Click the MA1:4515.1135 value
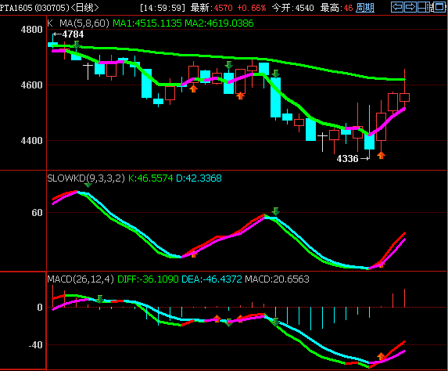 [x=147, y=23]
